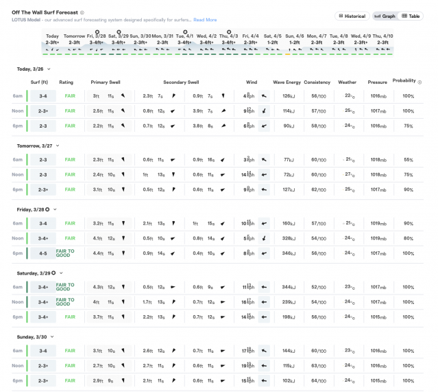Select Mon, 3/31 in the day strip
Image resolution: width=438 pixels, height=392 pixels.
(x=162, y=43)
